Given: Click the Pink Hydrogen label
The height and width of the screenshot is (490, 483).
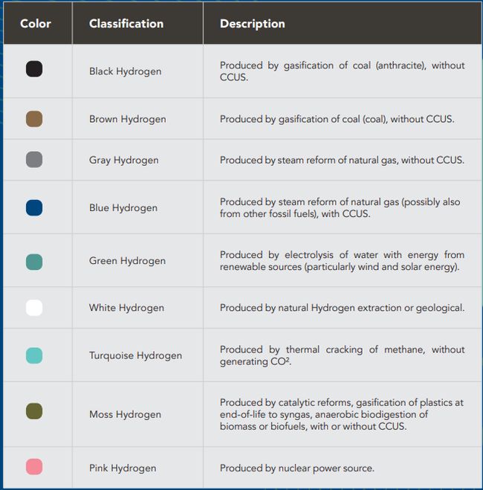Looking at the screenshot, I should pos(123,468).
